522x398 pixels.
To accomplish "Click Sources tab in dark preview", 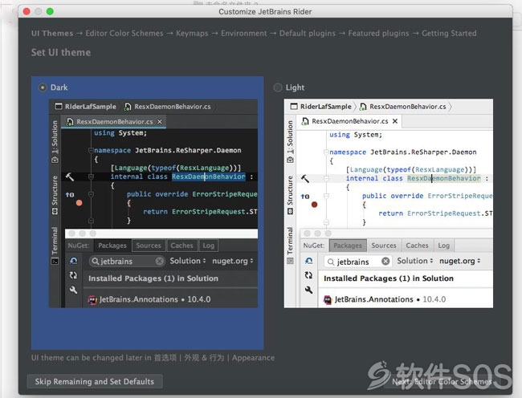I will [x=149, y=246].
